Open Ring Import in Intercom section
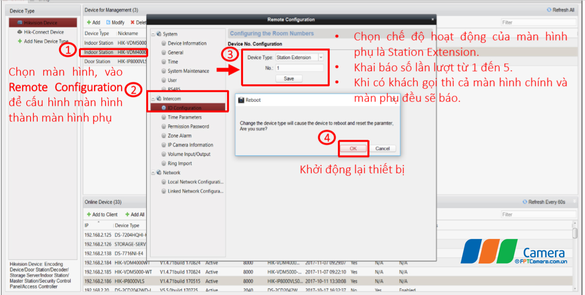The height and width of the screenshot is (295, 585). [180, 163]
